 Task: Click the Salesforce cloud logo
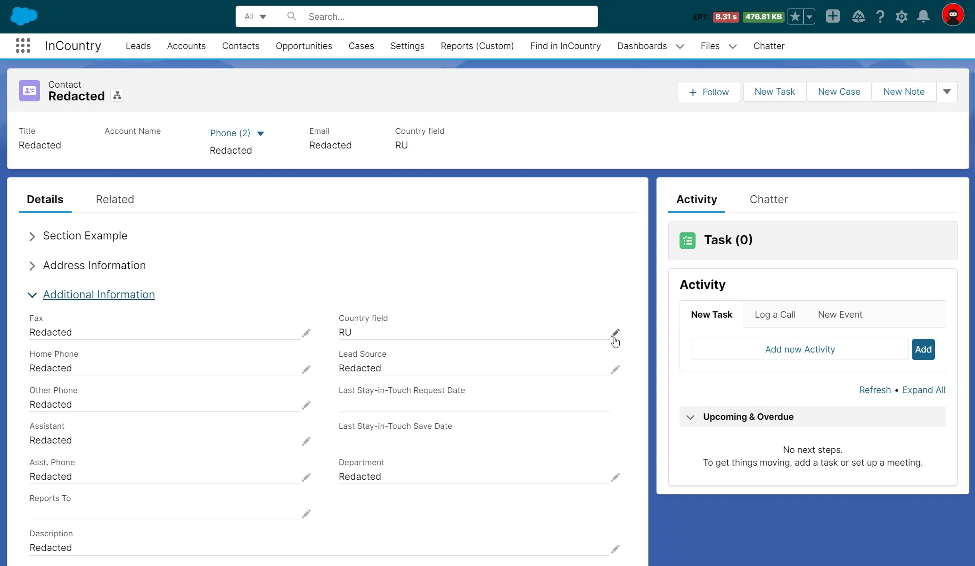click(x=24, y=16)
